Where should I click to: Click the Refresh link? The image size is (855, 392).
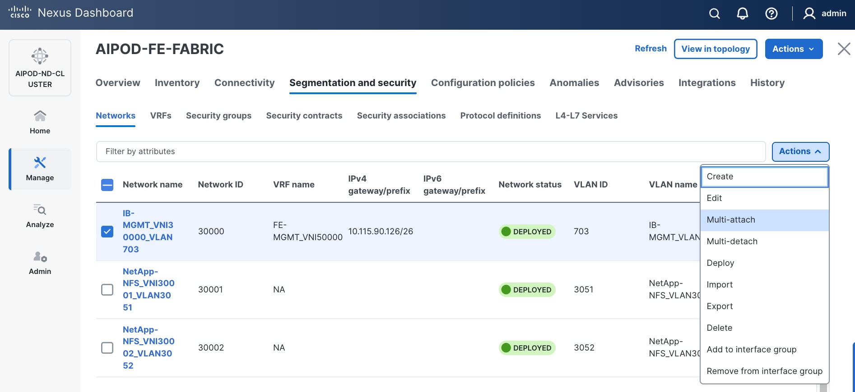point(650,49)
